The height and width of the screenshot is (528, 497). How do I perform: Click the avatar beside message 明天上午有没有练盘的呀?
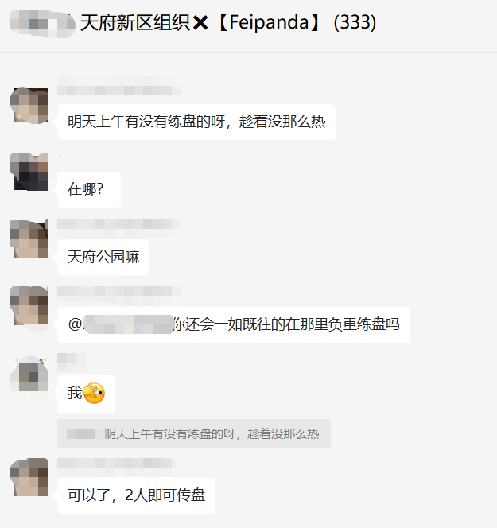(x=29, y=106)
